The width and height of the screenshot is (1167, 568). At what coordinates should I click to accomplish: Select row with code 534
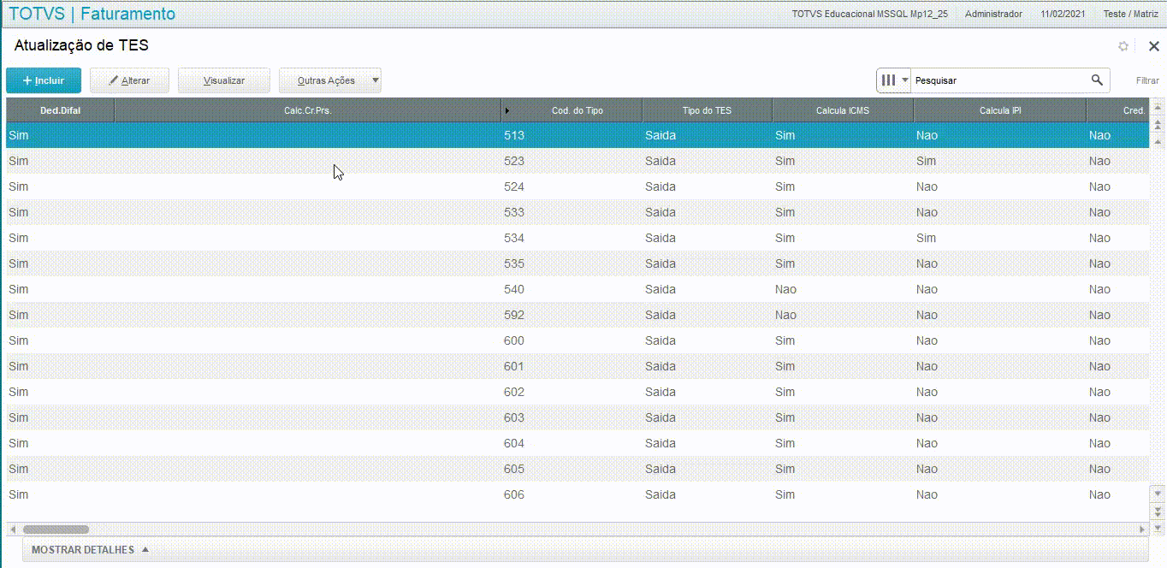pos(578,238)
